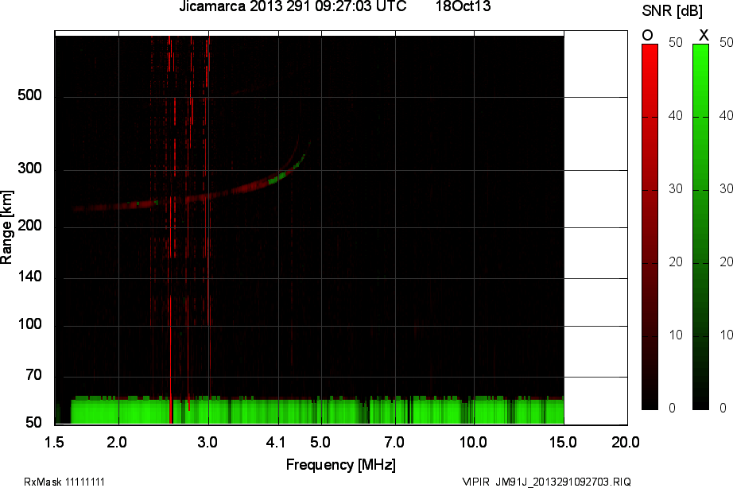Click the red O-mode SNR color bar
Screen dimensions: 733x488
(650, 227)
